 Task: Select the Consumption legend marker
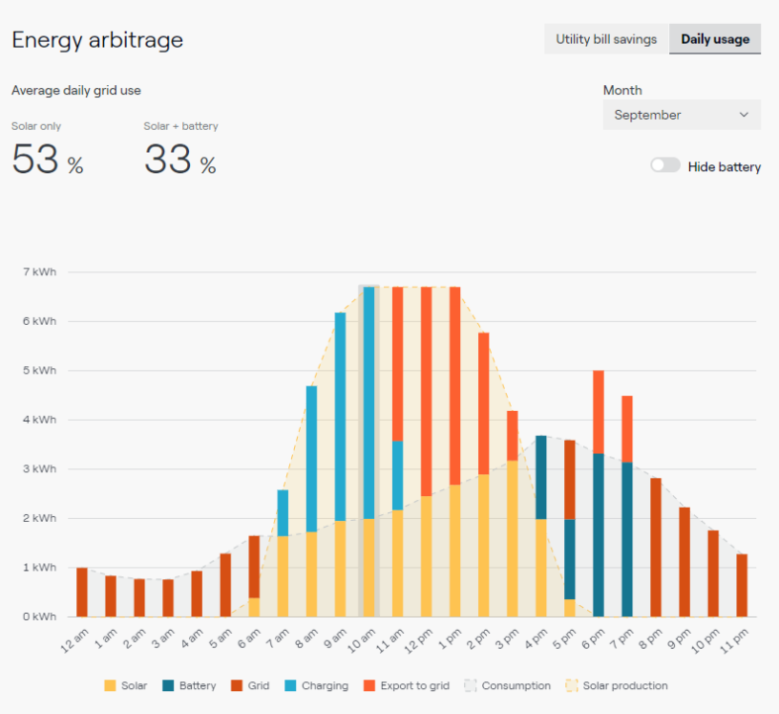[468, 685]
